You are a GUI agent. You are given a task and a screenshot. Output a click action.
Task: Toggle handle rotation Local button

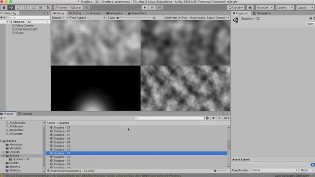point(76,7)
